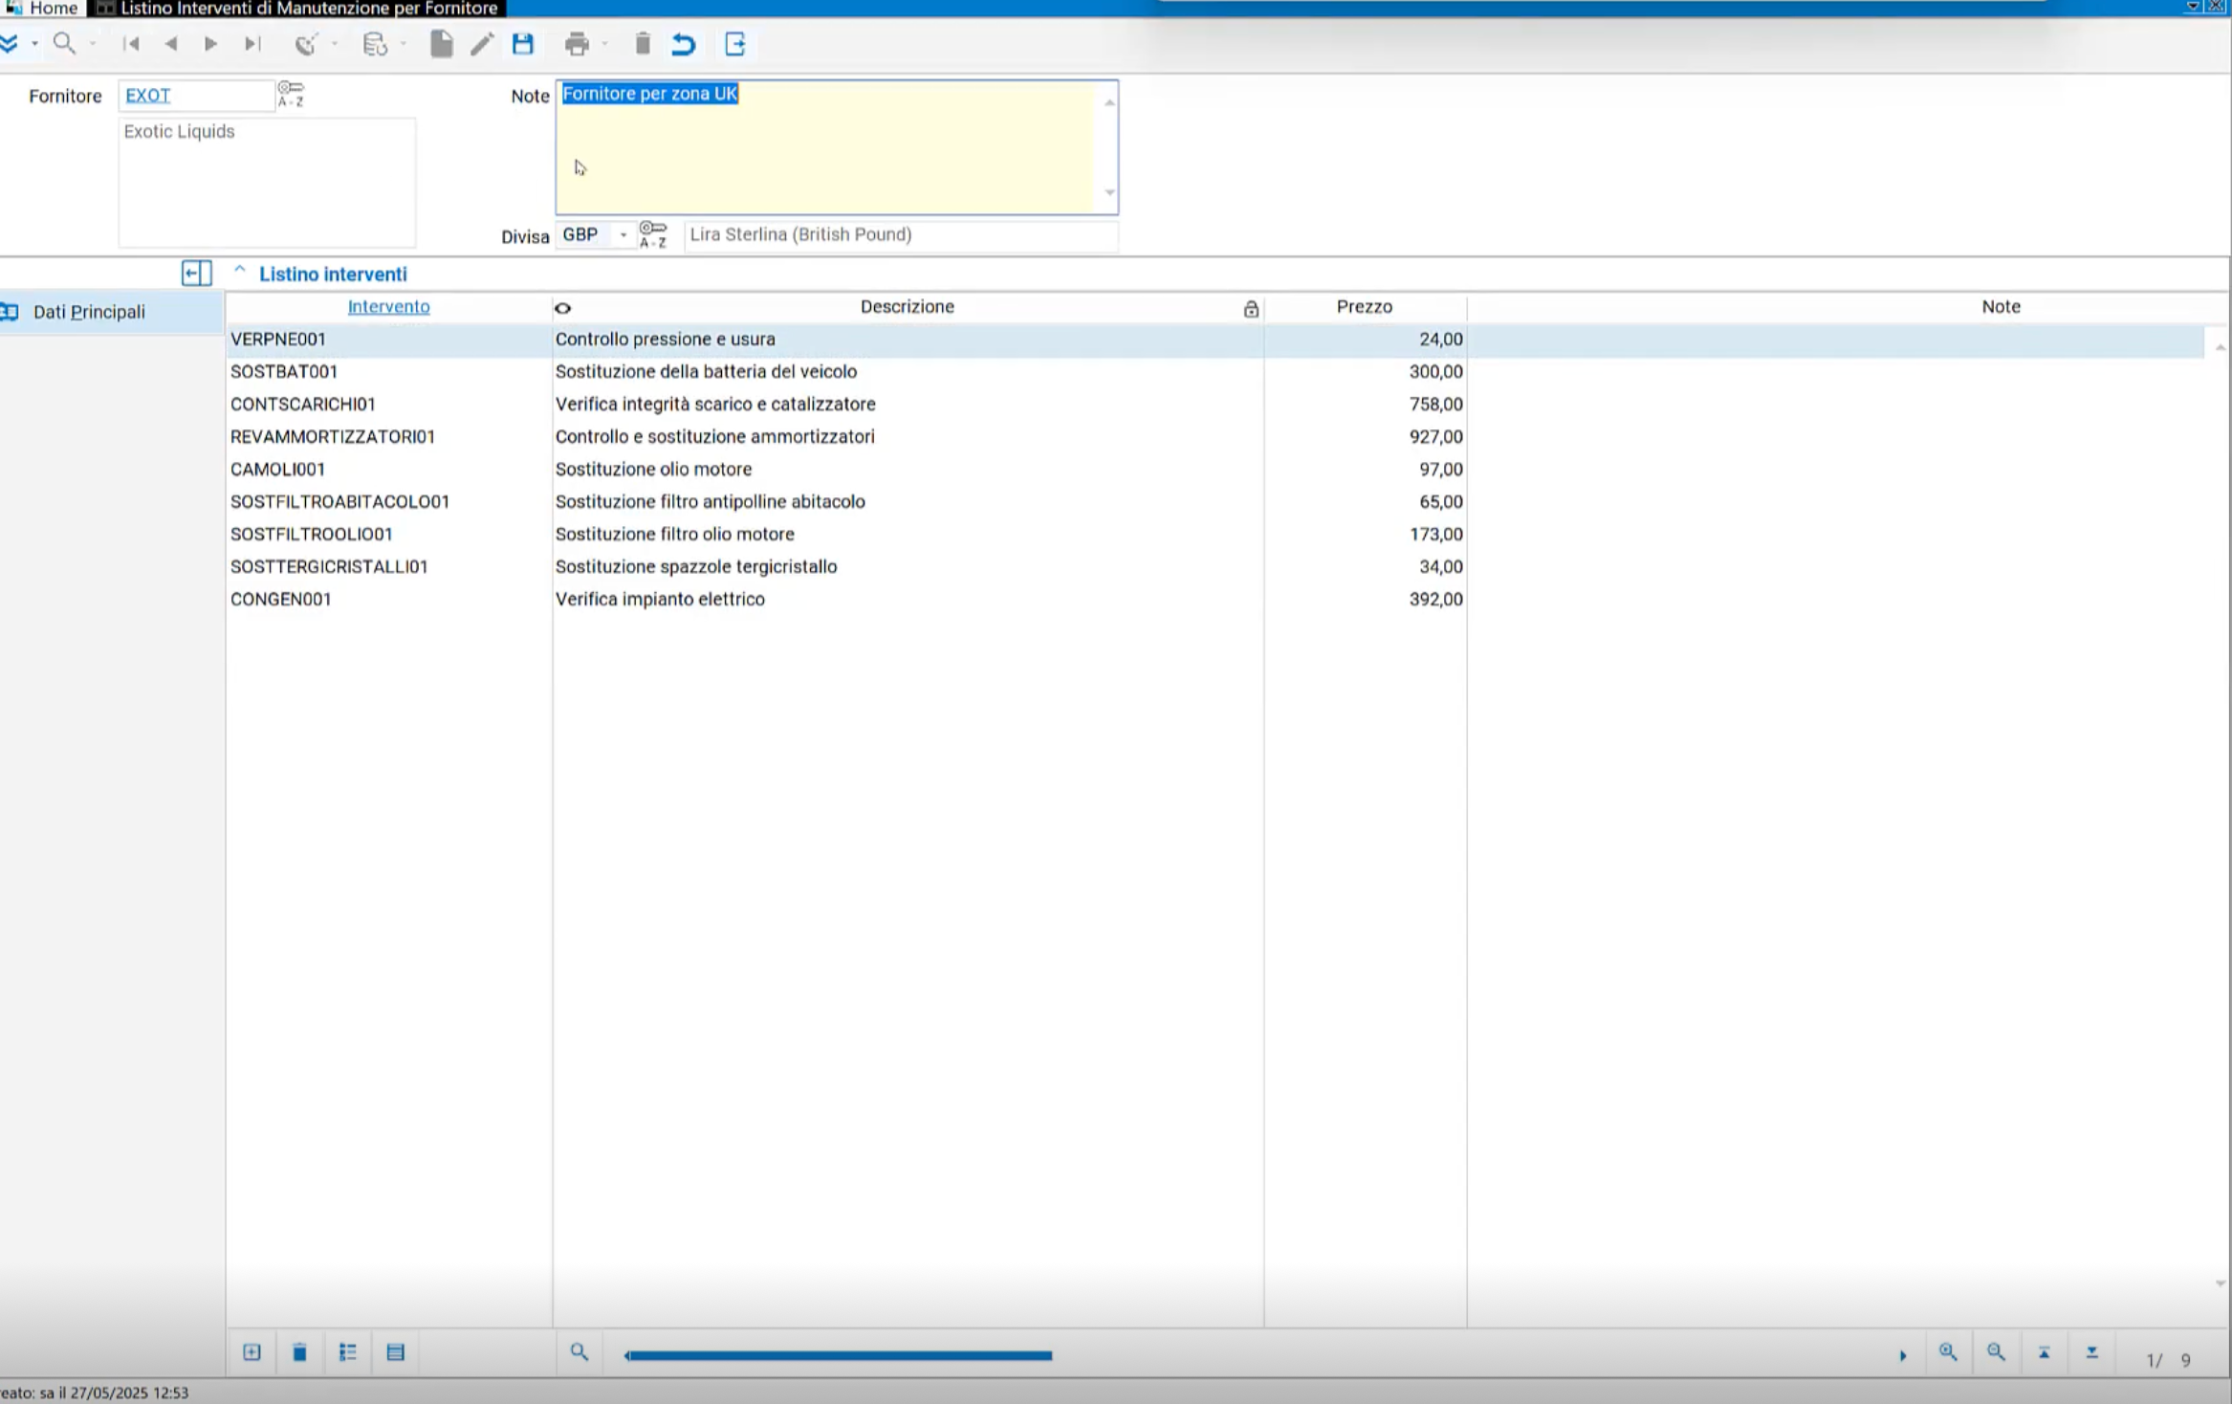Open the printer dropdown arrow
Viewport: 2232px width, 1404px height.
pos(604,44)
